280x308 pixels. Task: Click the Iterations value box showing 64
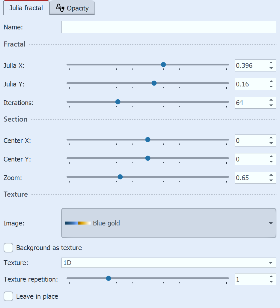[252, 103]
